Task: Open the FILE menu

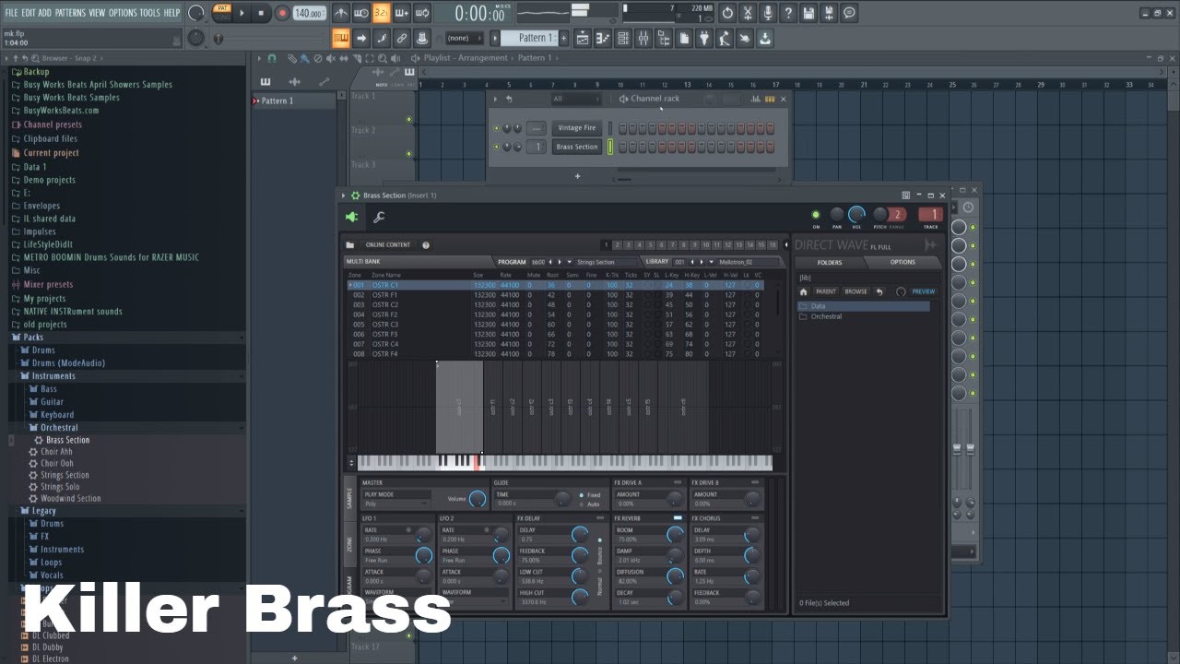Action: (12, 13)
